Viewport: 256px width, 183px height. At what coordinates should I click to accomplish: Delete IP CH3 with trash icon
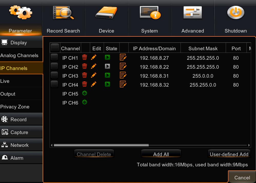click(x=84, y=75)
